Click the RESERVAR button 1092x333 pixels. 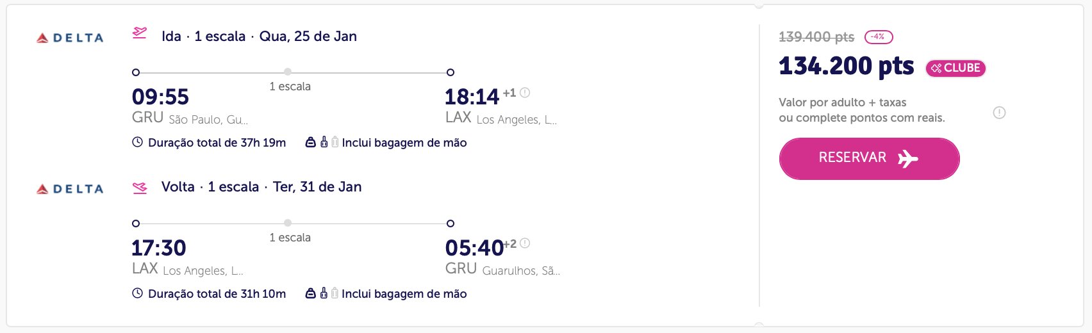[x=869, y=158]
